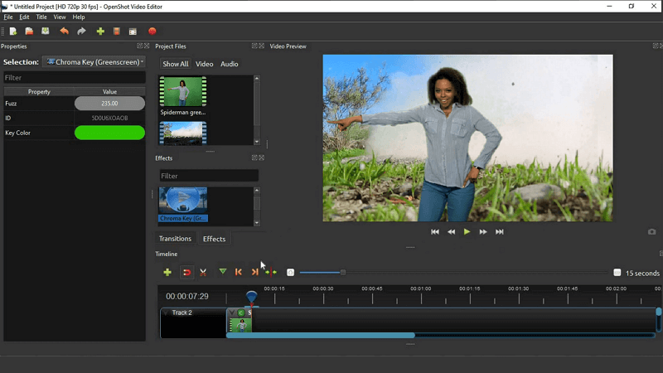Click the Fast Forward playback button
The height and width of the screenshot is (373, 663).
[483, 232]
